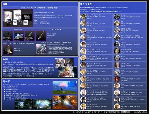Click the モード section heading
This screenshot has width=149, height=114.
6,81
